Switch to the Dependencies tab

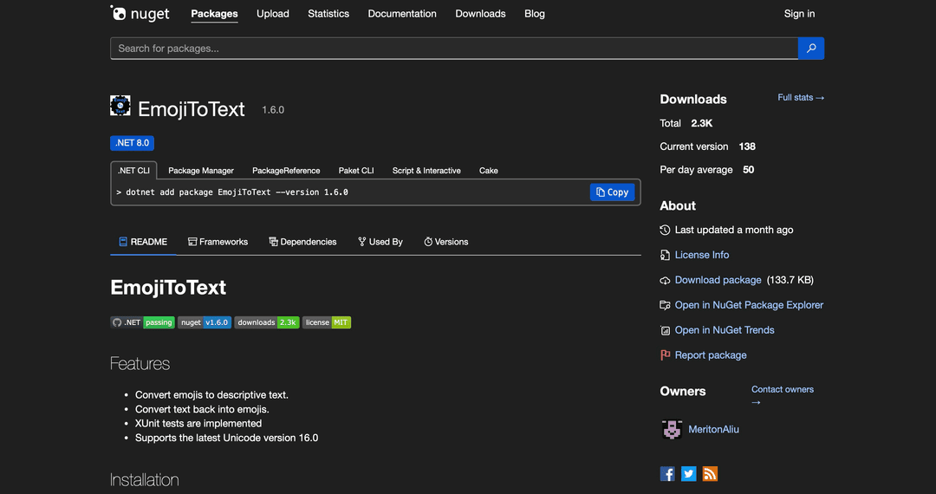point(302,242)
